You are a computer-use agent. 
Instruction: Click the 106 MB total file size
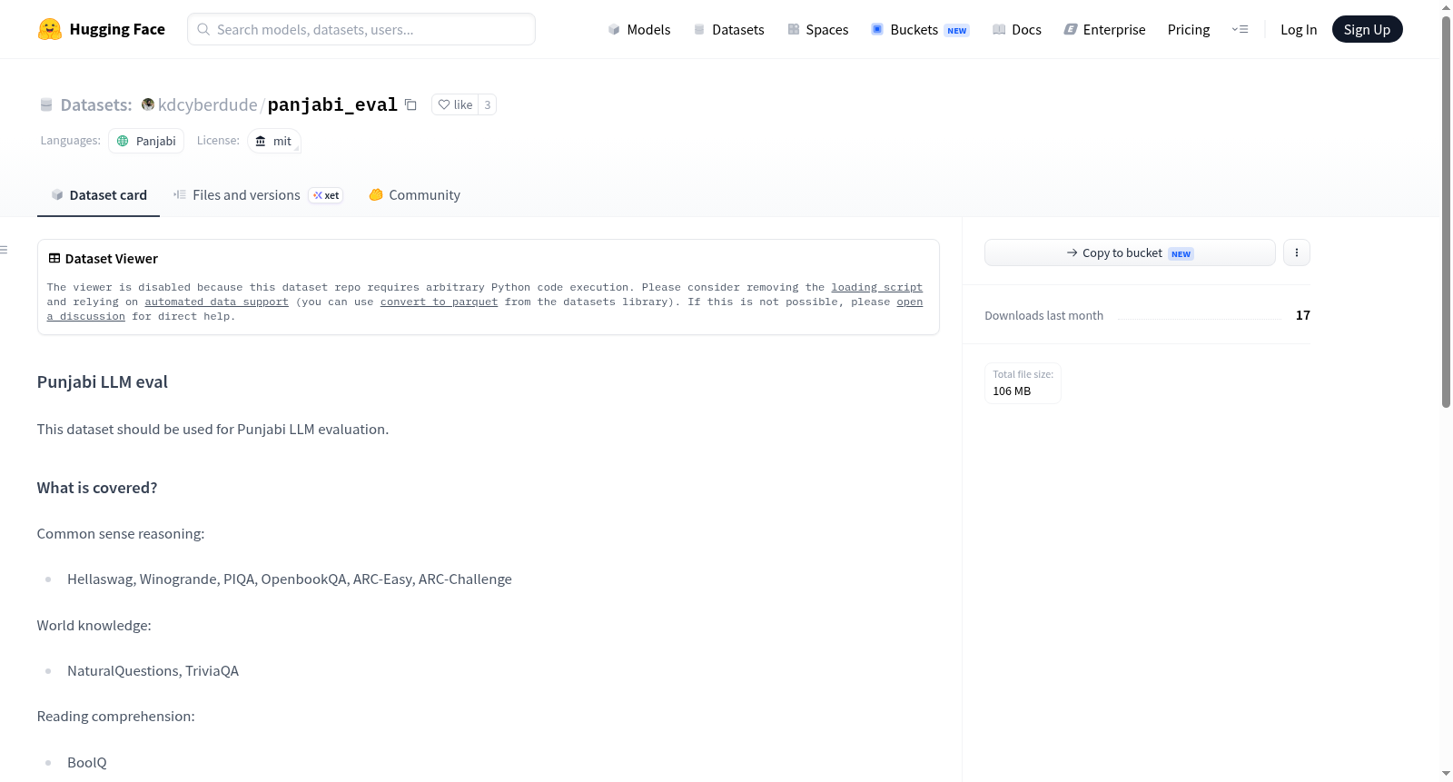[x=1012, y=391]
